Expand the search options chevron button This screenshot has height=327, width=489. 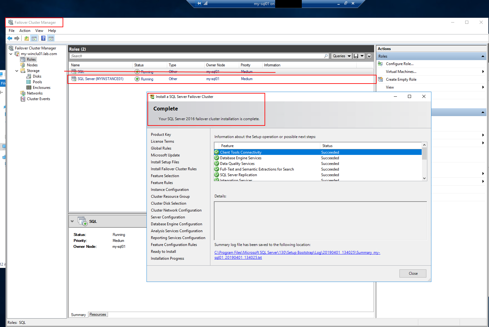pos(369,56)
